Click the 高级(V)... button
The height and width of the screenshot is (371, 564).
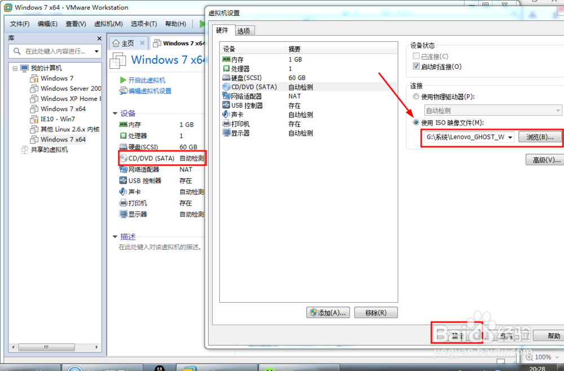545,160
